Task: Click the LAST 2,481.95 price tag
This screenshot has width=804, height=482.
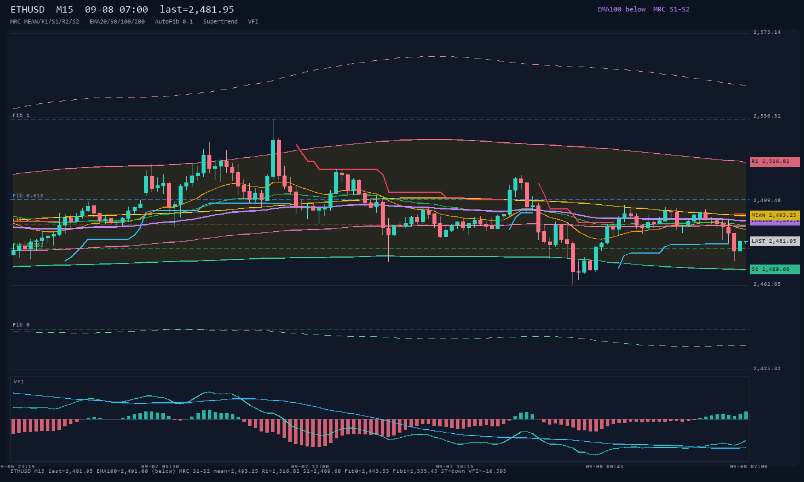Action: pyautogui.click(x=775, y=241)
